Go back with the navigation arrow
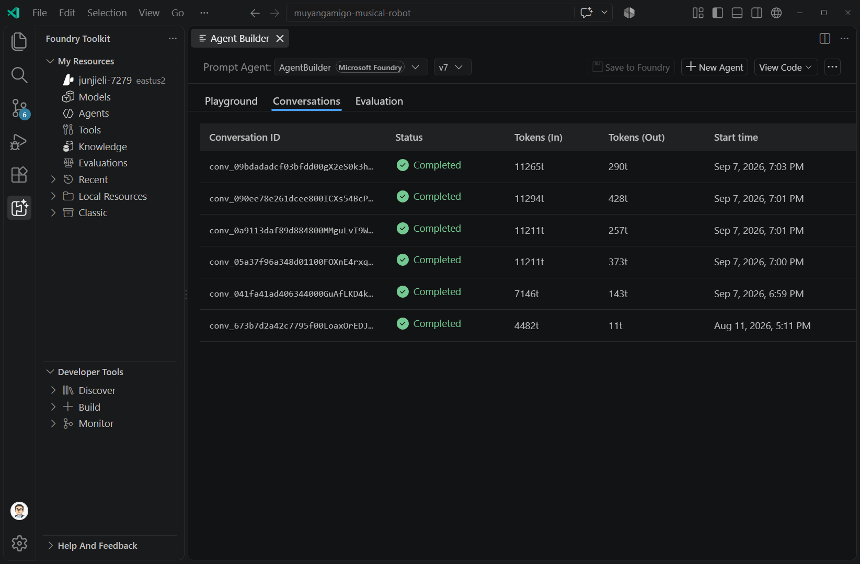Image resolution: width=860 pixels, height=564 pixels. [255, 13]
